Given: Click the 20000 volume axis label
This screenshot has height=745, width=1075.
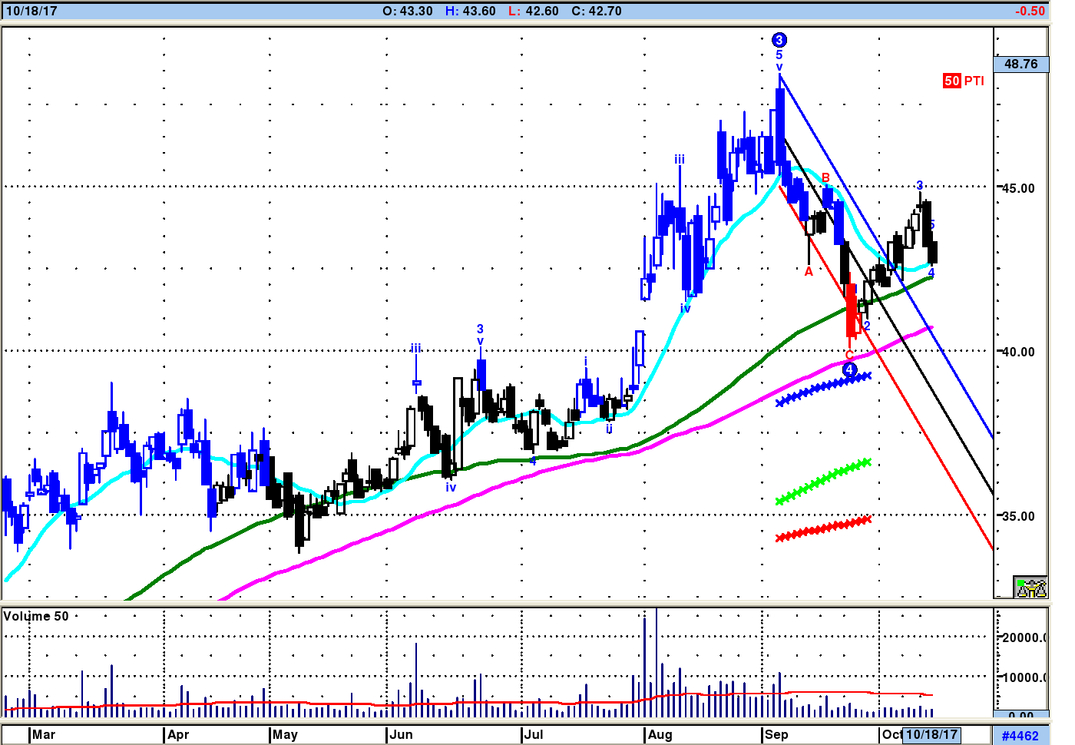Looking at the screenshot, I should (1024, 637).
